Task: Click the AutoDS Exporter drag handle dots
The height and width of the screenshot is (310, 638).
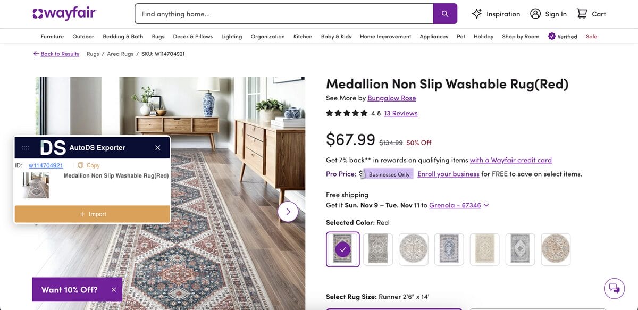Action: (24, 147)
